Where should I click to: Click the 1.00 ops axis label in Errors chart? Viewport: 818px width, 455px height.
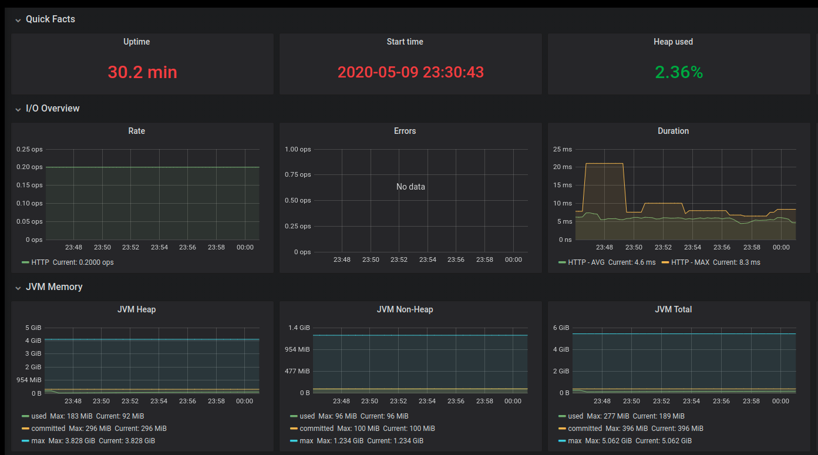pyautogui.click(x=298, y=149)
